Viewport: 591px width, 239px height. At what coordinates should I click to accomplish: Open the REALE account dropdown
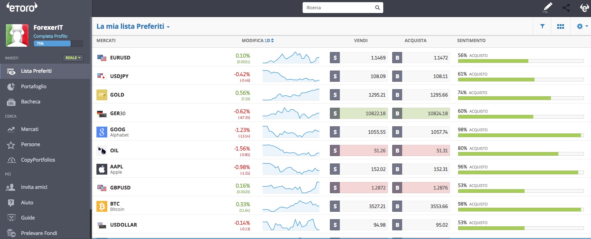(x=73, y=58)
